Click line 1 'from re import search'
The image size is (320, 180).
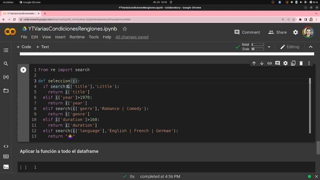tap(64, 70)
